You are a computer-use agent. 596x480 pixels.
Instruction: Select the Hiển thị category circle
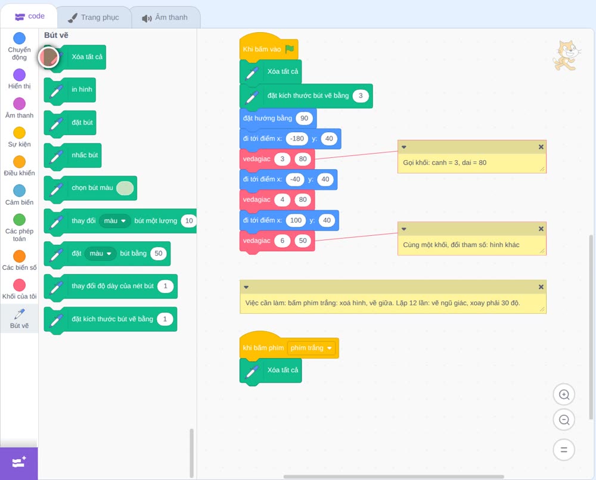click(20, 75)
